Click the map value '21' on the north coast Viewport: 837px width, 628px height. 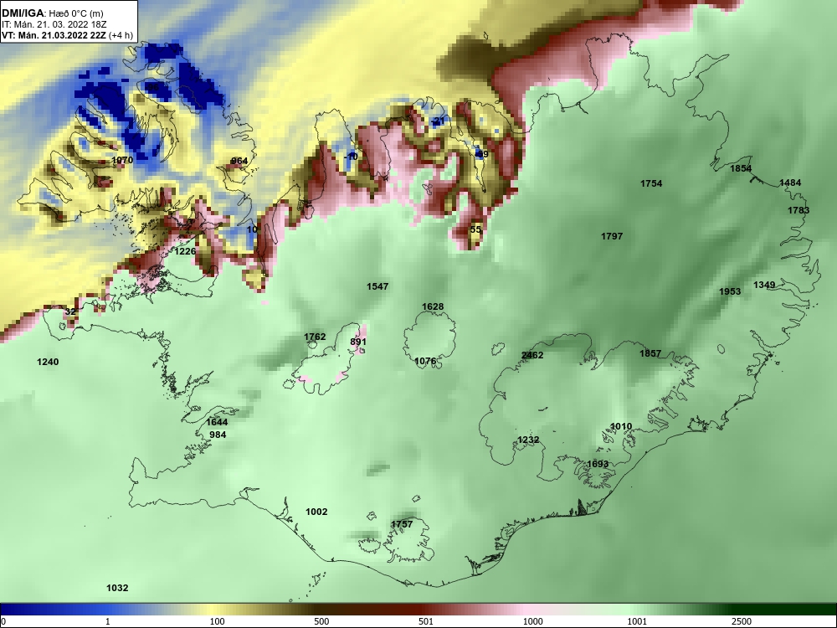(439, 120)
